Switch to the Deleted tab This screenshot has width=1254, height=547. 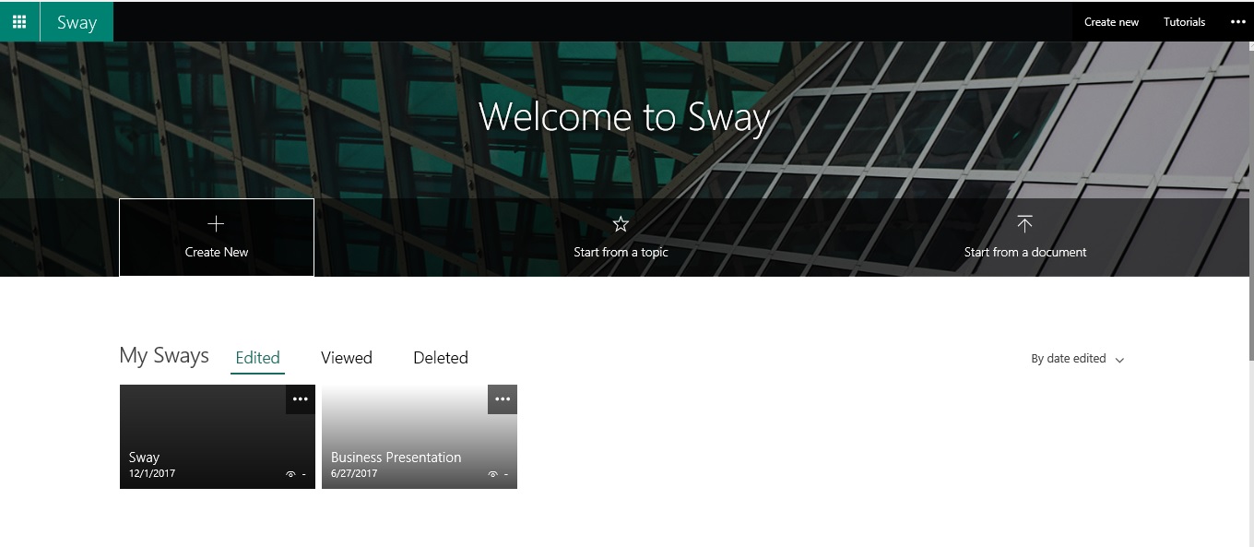(441, 358)
